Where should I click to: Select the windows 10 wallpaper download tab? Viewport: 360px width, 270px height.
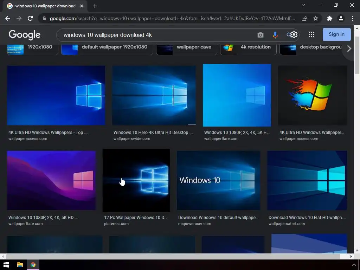pos(45,6)
